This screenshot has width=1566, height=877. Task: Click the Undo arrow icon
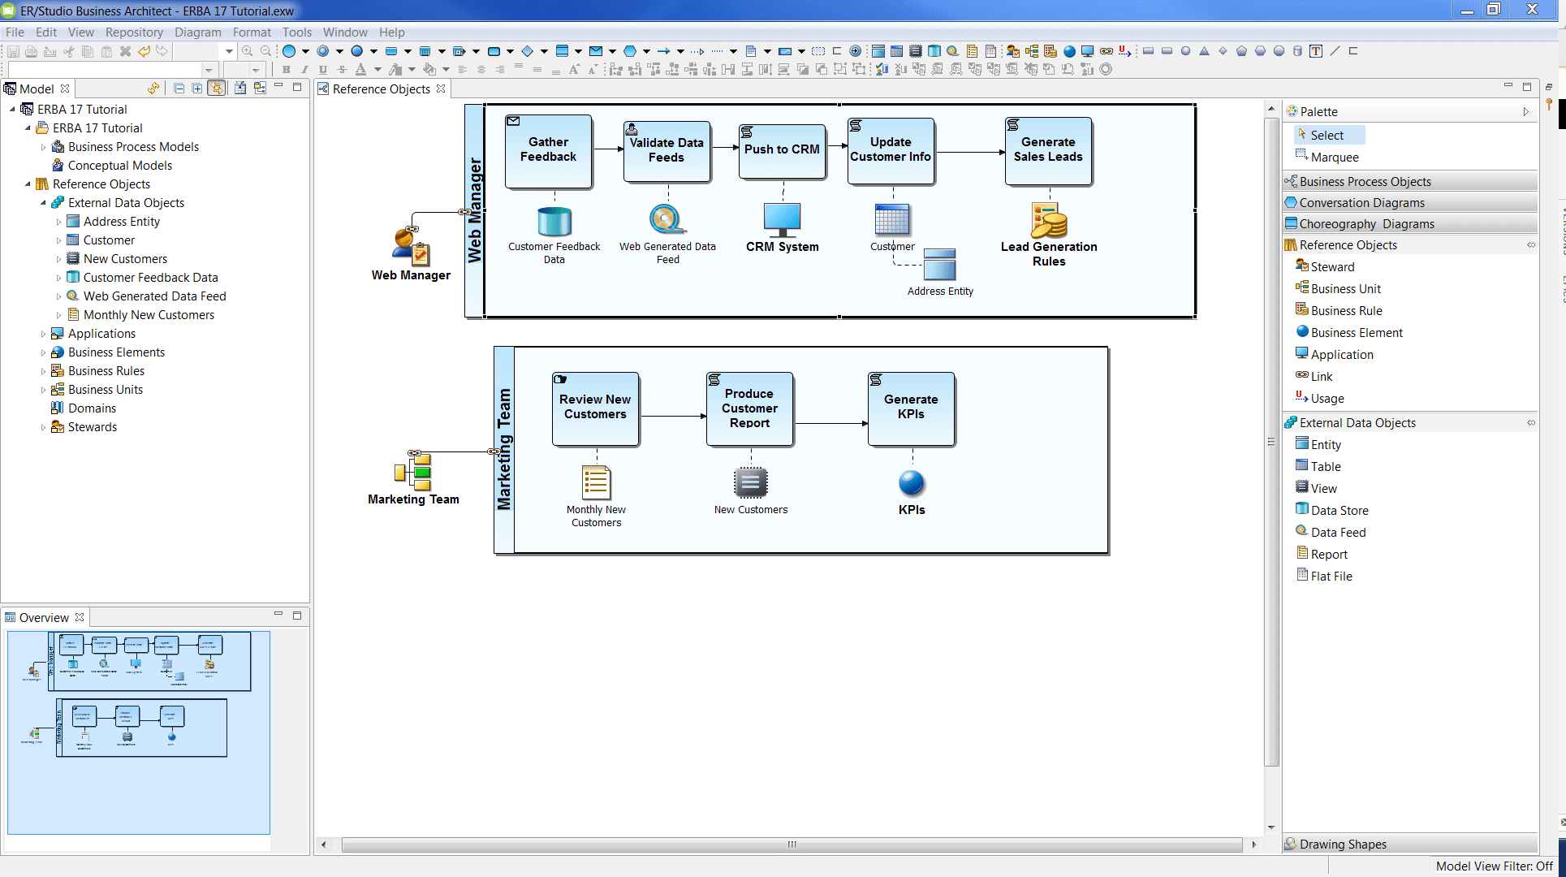144,51
